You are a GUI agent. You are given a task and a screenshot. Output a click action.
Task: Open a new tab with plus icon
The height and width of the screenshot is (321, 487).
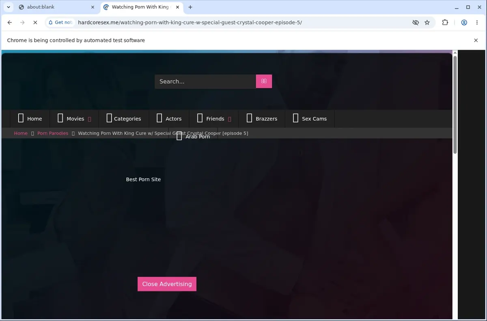(190, 7)
